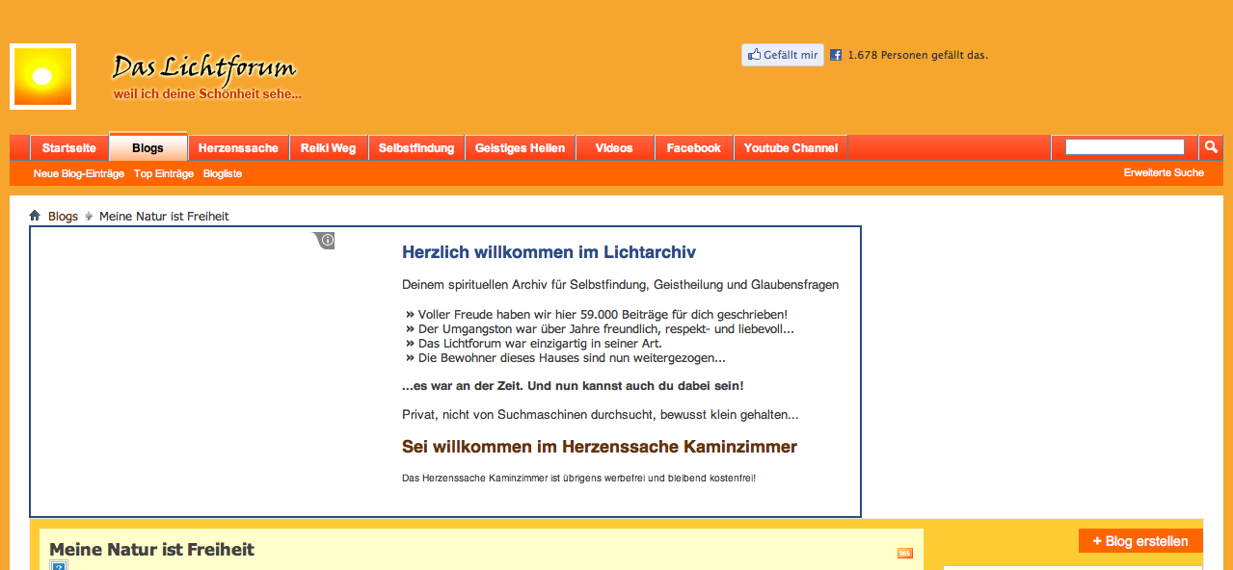Open the Selbstfindung tab
This screenshot has width=1233, height=570.
tap(415, 148)
